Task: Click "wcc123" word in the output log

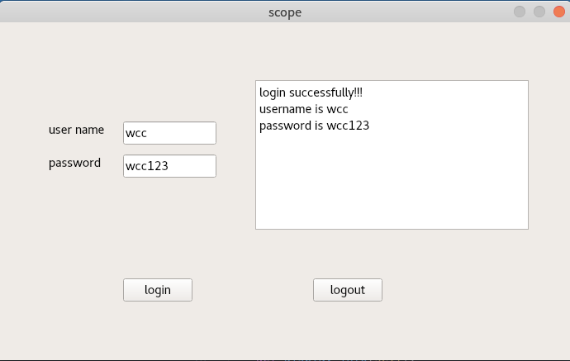Action: pos(348,126)
